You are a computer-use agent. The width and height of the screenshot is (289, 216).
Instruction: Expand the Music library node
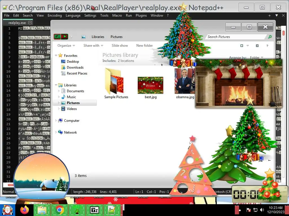pyautogui.click(x=59, y=97)
